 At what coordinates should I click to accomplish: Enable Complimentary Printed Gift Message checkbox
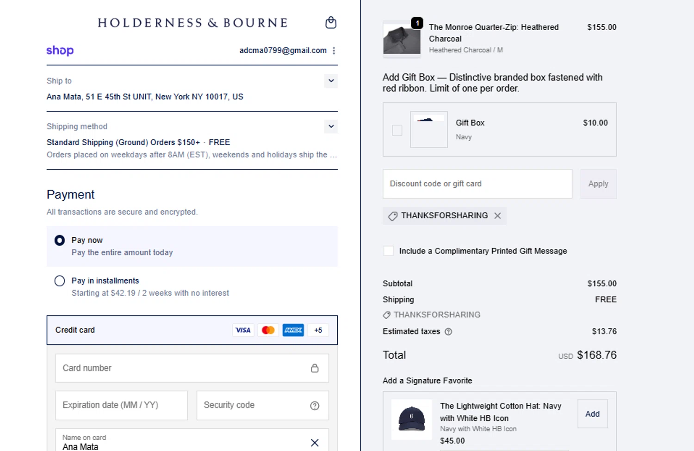click(389, 251)
